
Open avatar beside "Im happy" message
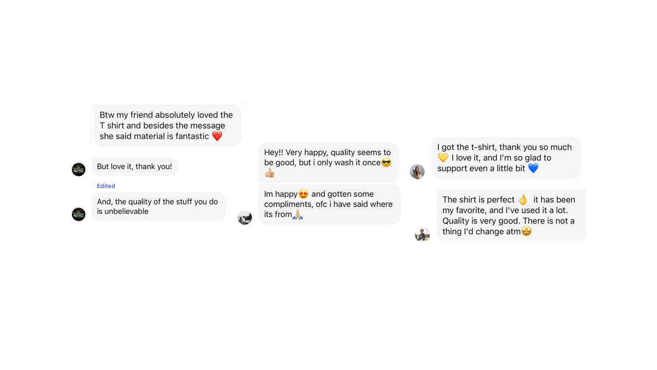(245, 217)
